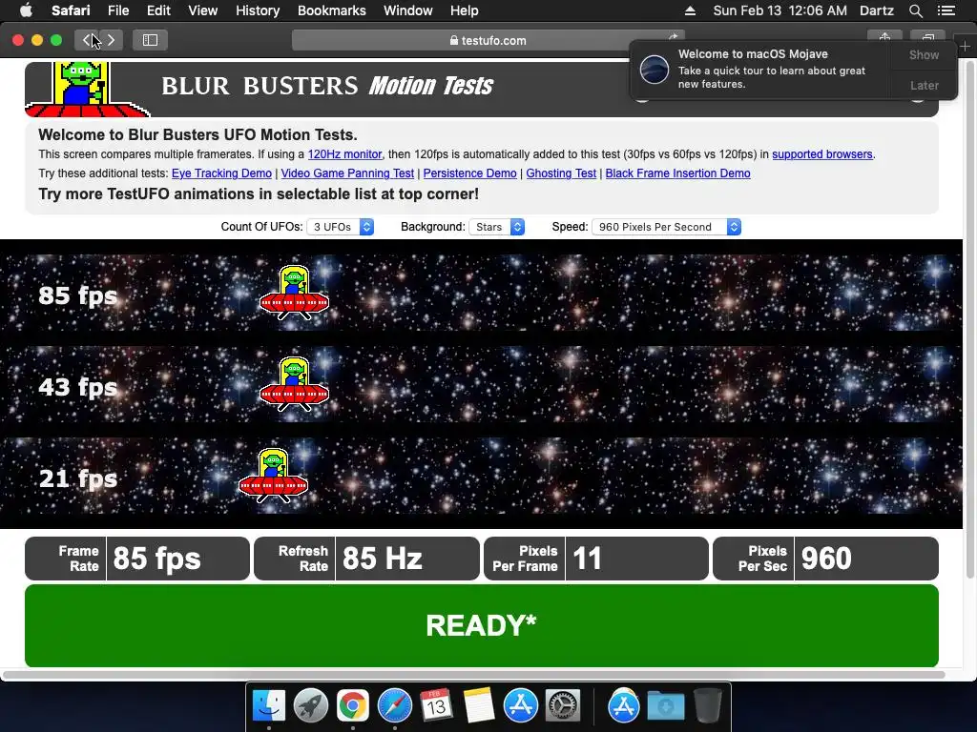Open Safari compass icon in the Dock

click(394, 706)
